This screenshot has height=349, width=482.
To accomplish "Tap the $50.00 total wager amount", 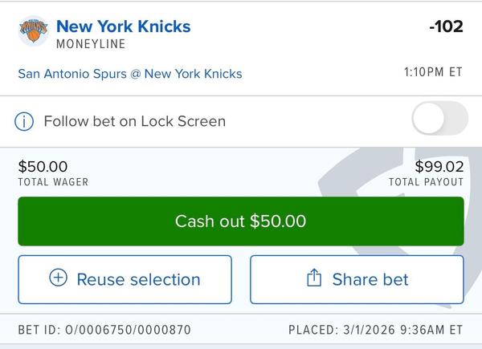I will [43, 167].
